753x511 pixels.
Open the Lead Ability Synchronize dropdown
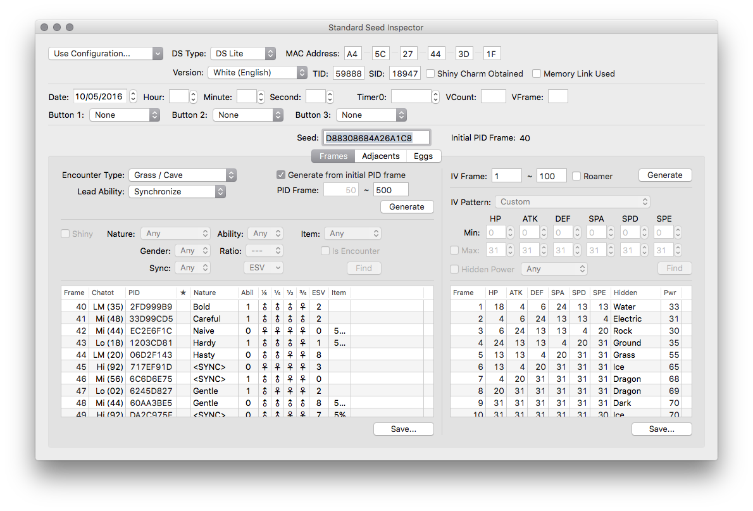177,191
